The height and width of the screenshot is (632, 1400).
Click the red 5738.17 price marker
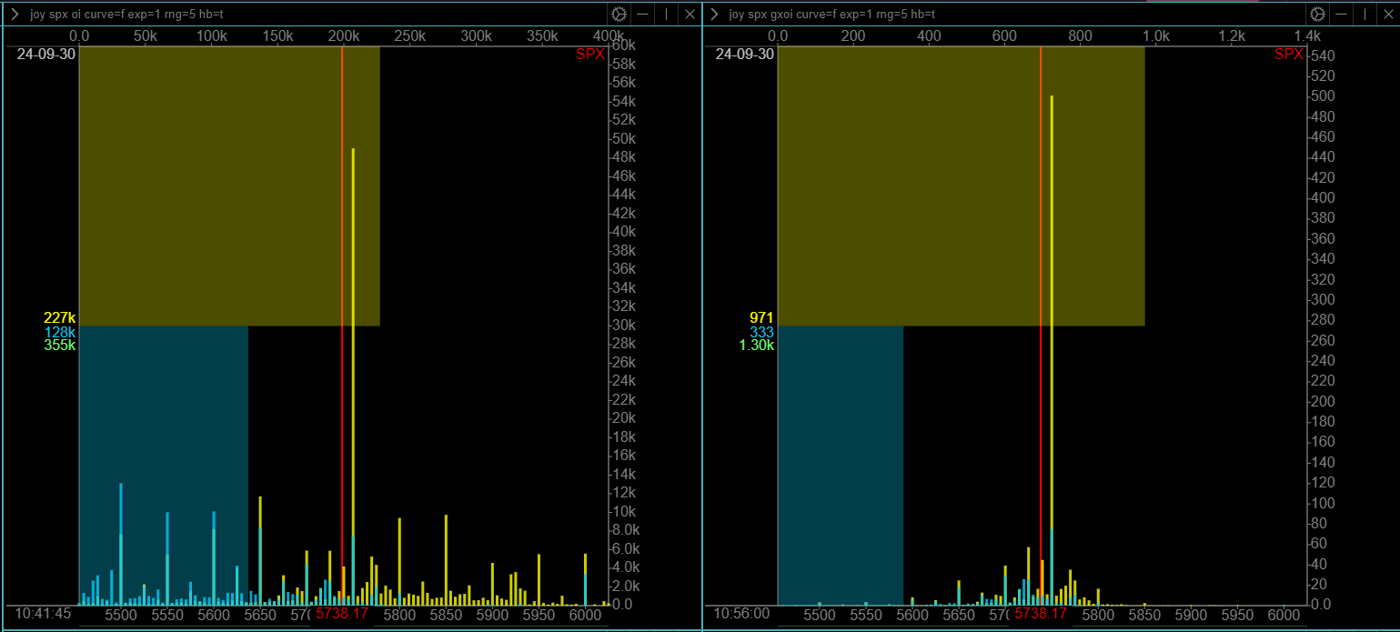(340, 615)
